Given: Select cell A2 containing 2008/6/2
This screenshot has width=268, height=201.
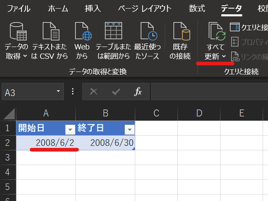Looking at the screenshot, I should (x=46, y=143).
